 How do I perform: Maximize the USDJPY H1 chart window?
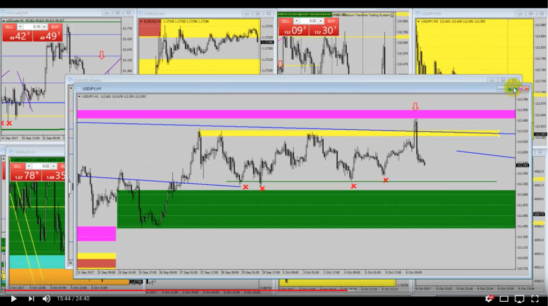pos(513,89)
